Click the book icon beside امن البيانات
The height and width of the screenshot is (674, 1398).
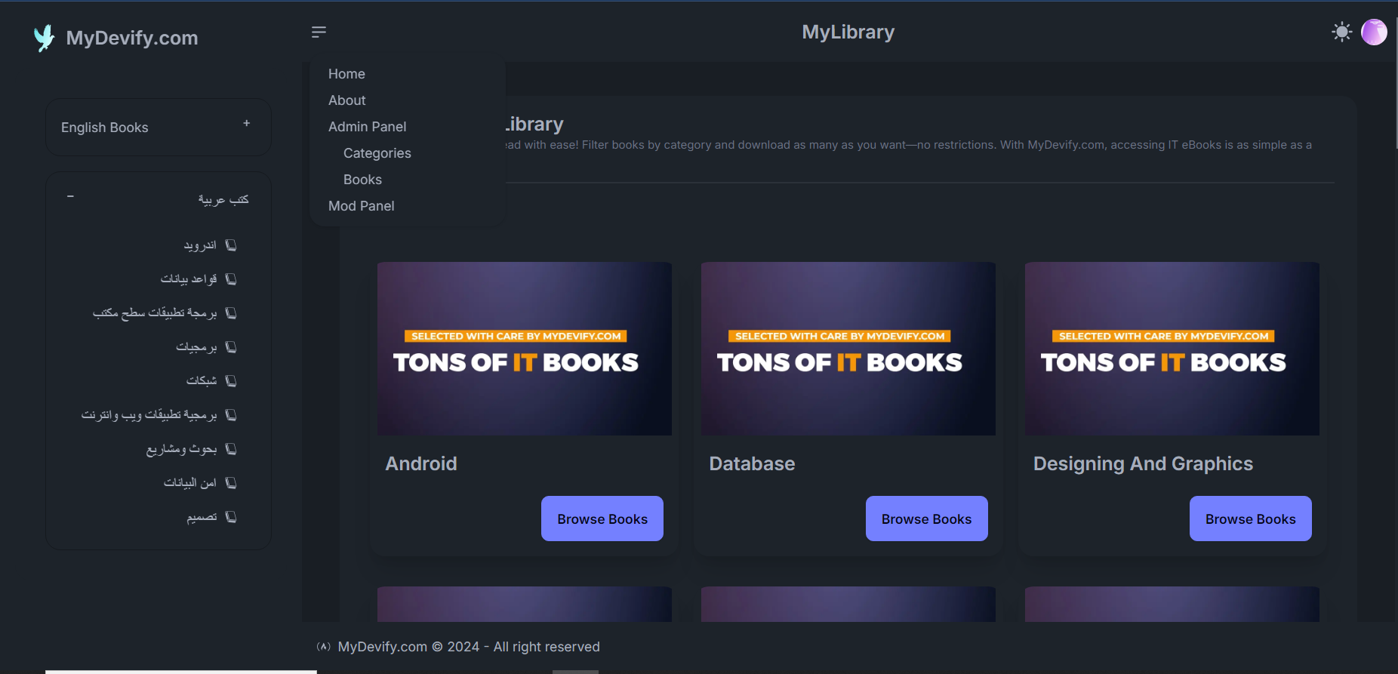[x=231, y=483]
